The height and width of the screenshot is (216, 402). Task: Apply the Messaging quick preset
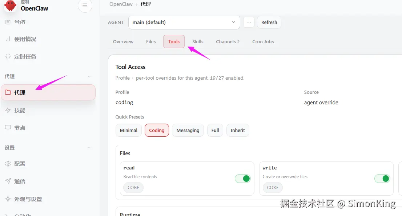[x=188, y=130]
